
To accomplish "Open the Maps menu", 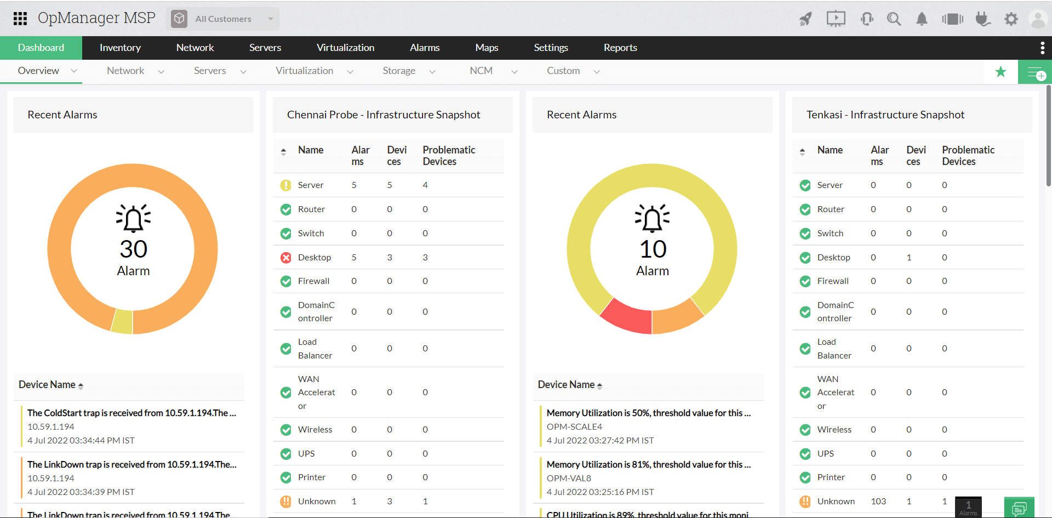I will (x=487, y=48).
